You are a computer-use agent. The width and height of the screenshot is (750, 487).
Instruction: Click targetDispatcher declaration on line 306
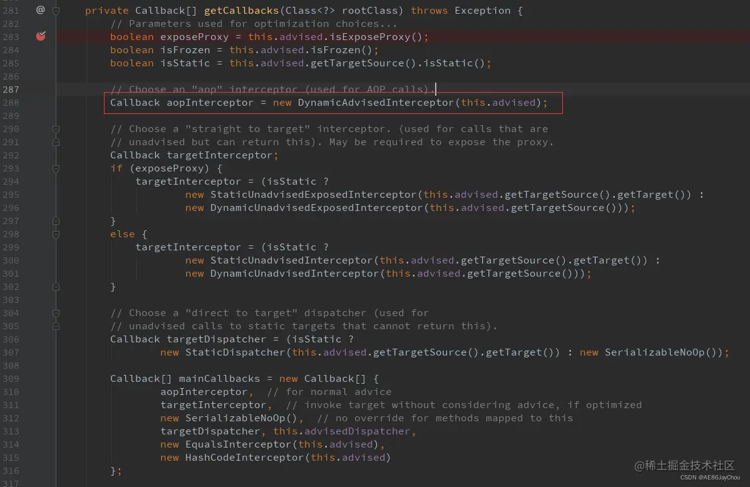coord(216,339)
